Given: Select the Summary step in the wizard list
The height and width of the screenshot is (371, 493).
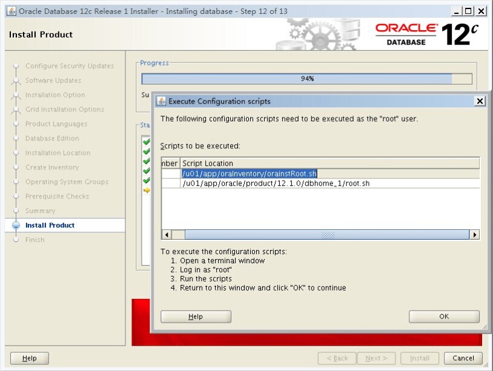Looking at the screenshot, I should point(40,211).
